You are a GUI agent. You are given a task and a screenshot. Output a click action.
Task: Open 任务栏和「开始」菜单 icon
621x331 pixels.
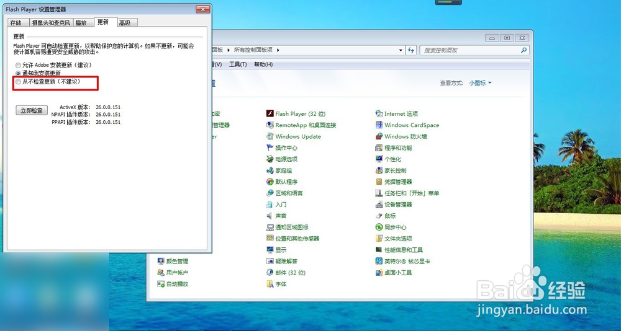click(x=379, y=193)
